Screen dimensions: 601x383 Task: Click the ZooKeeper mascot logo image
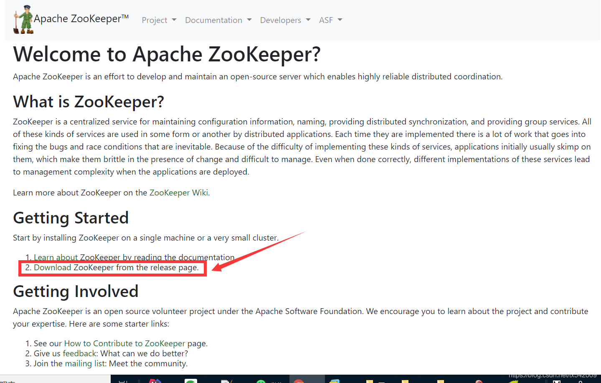(23, 20)
